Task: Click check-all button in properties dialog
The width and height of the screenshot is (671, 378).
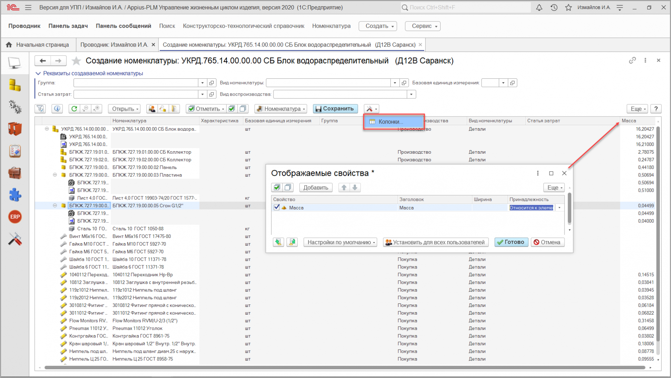Action: click(277, 188)
